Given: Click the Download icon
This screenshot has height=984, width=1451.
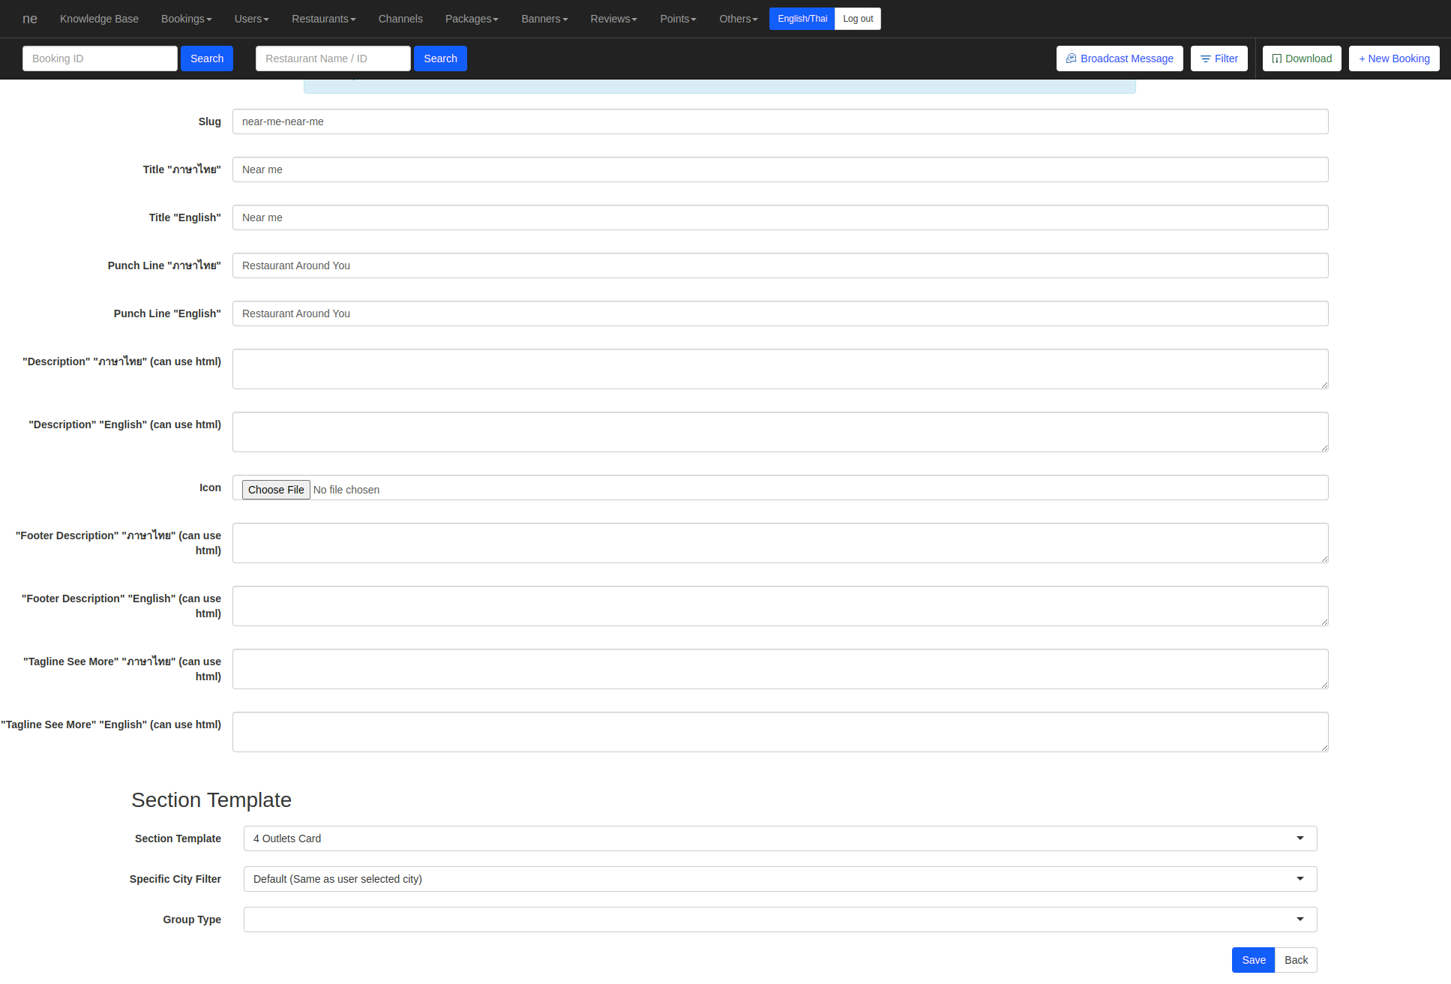Looking at the screenshot, I should 1276,58.
